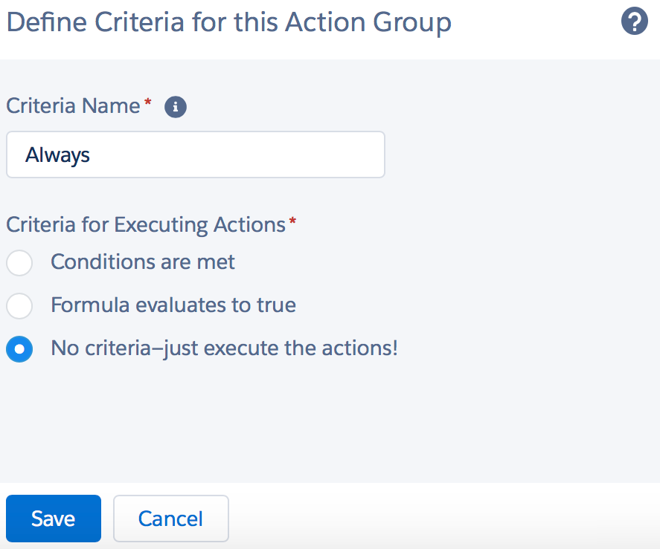Save the action group criteria

click(54, 519)
